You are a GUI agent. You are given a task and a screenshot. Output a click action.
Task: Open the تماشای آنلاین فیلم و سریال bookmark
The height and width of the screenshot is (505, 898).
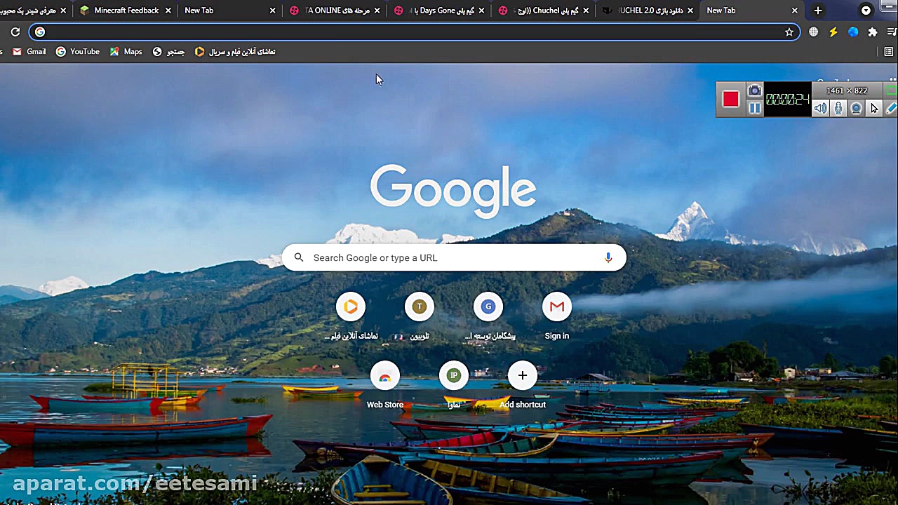pos(235,52)
